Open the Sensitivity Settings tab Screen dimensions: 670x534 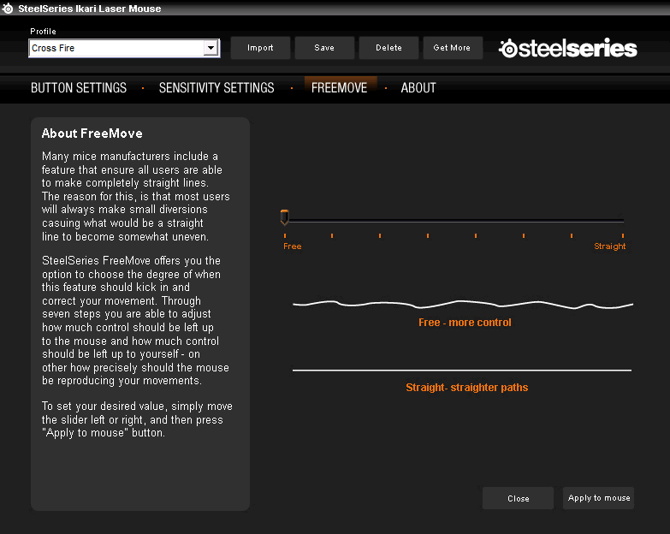[x=216, y=88]
